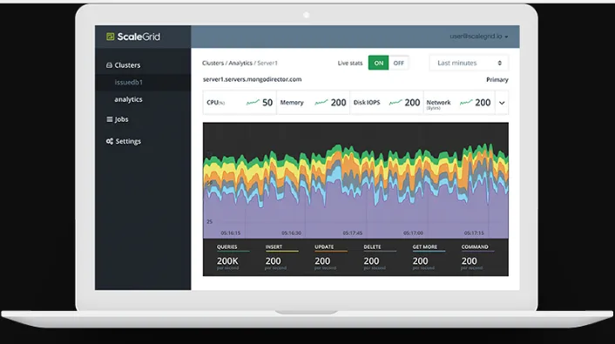Click the Clusters database icon
615x344 pixels.
[x=109, y=65]
